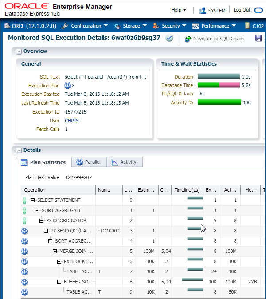Click the Timeline(1s) column header
This screenshot has height=299, width=266.
coord(187,190)
